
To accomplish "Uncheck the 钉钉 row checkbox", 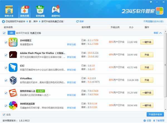I will (x=6, y=67).
